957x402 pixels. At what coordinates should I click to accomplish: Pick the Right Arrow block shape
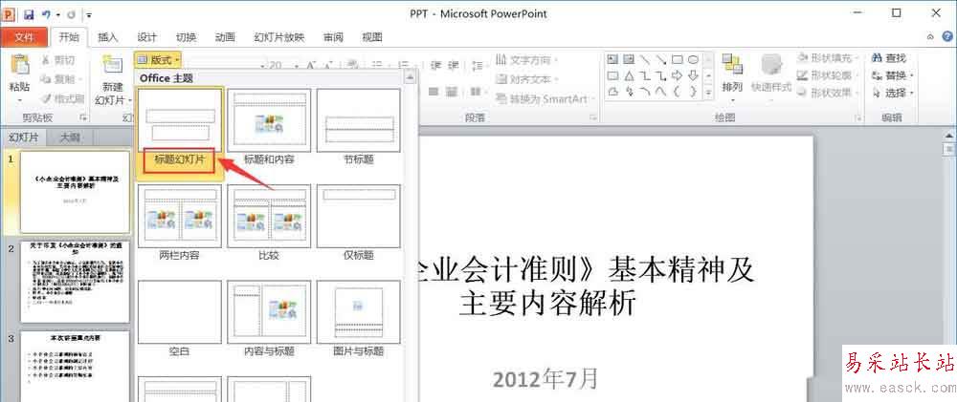tap(677, 76)
